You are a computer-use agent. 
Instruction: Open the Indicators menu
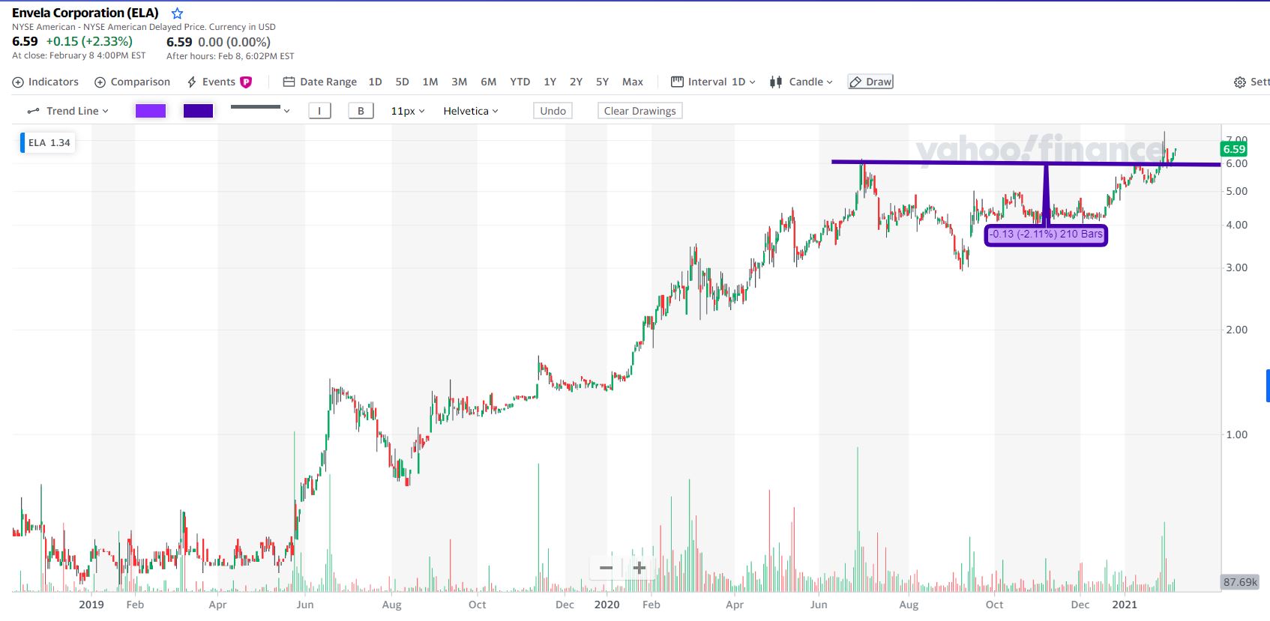point(46,82)
